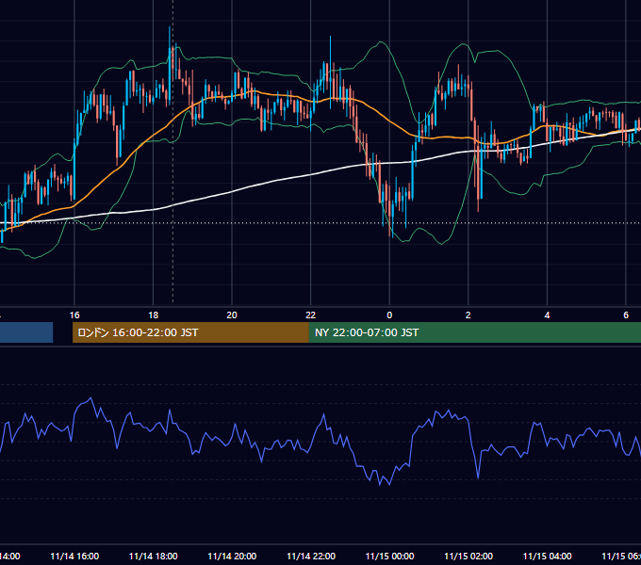
Task: Click the 11/15 00:00 label on the oscillator axis
Action: coord(389,557)
